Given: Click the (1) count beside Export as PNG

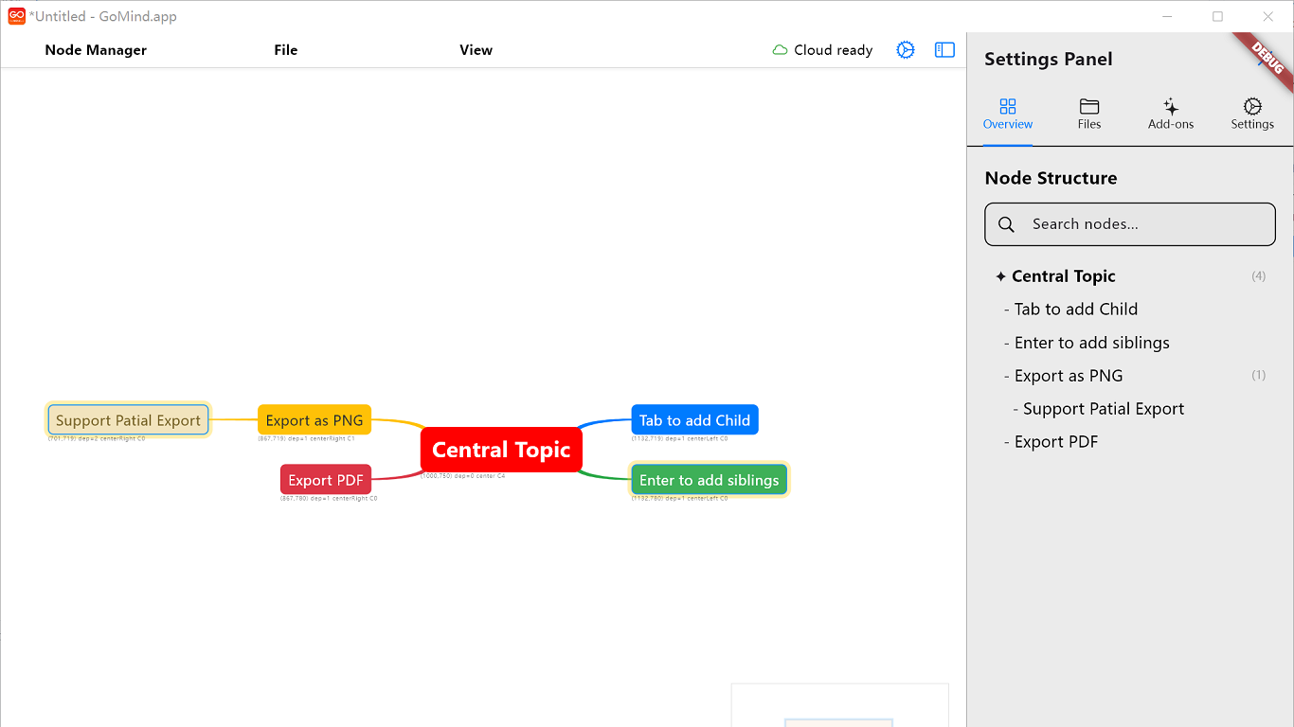Looking at the screenshot, I should [x=1258, y=375].
